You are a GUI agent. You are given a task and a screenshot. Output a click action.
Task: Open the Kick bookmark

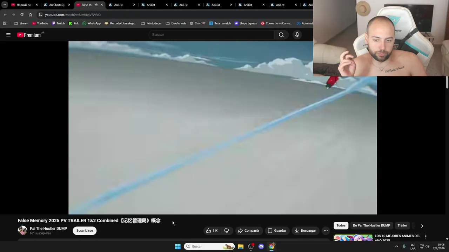click(x=74, y=23)
